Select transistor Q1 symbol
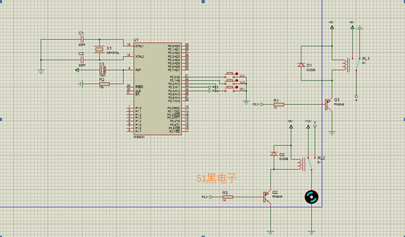 pyautogui.click(x=329, y=104)
